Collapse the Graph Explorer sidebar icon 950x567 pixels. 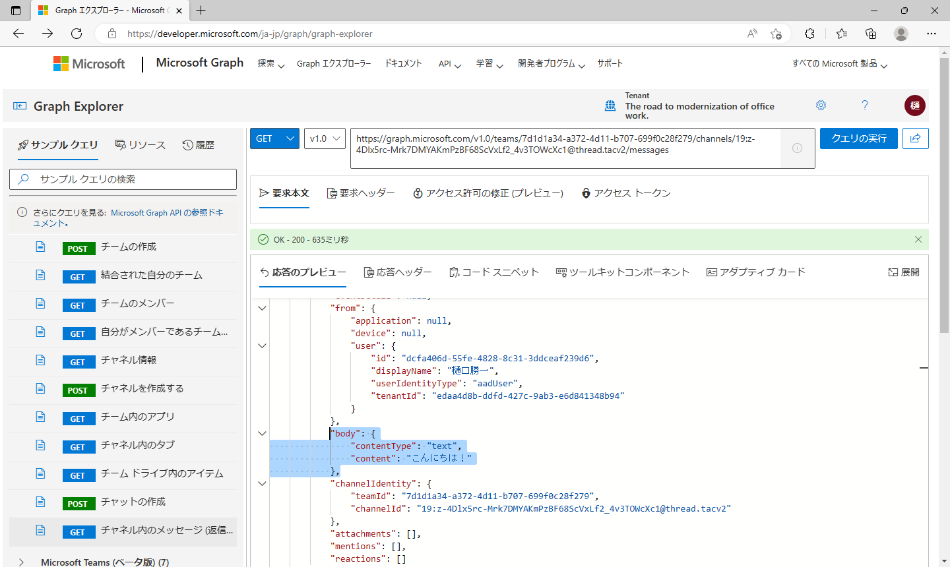[20, 106]
